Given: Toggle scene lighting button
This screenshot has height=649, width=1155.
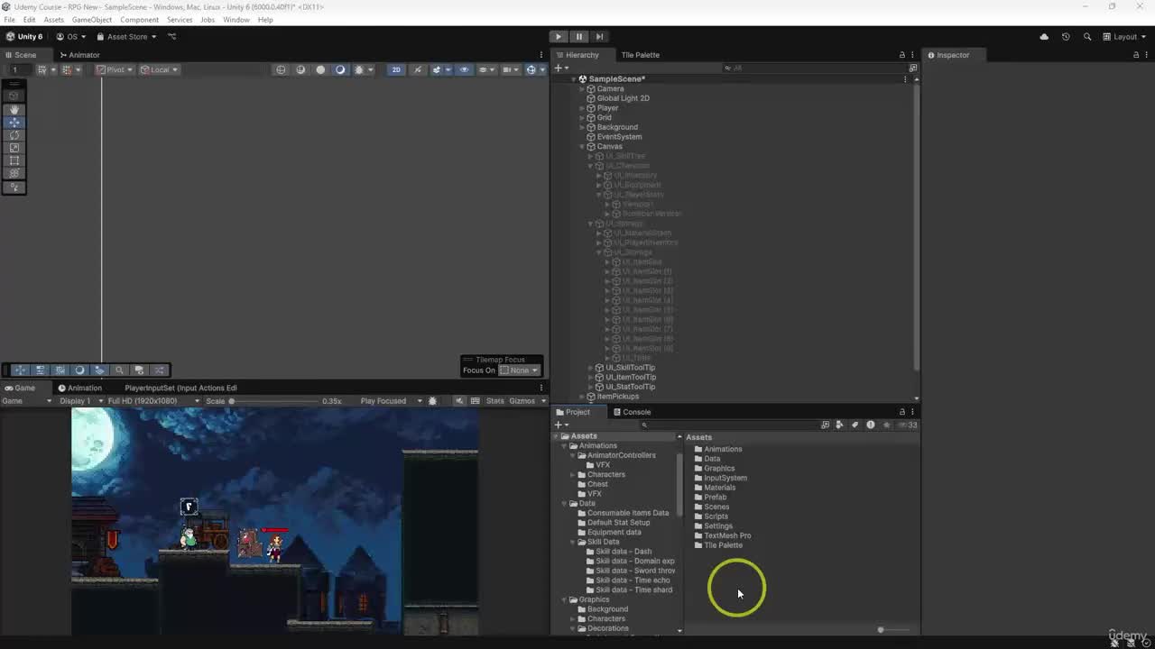Looking at the screenshot, I should [417, 69].
